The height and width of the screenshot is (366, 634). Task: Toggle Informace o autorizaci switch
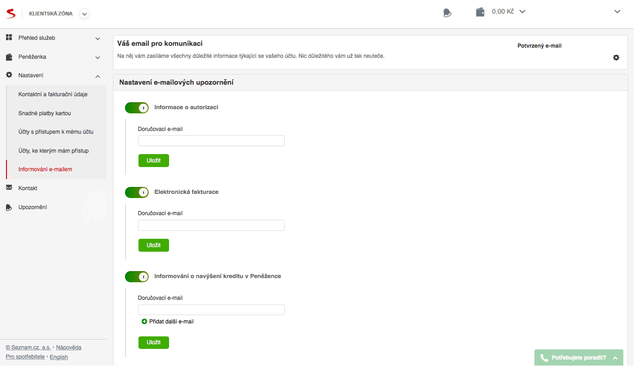[x=137, y=108]
